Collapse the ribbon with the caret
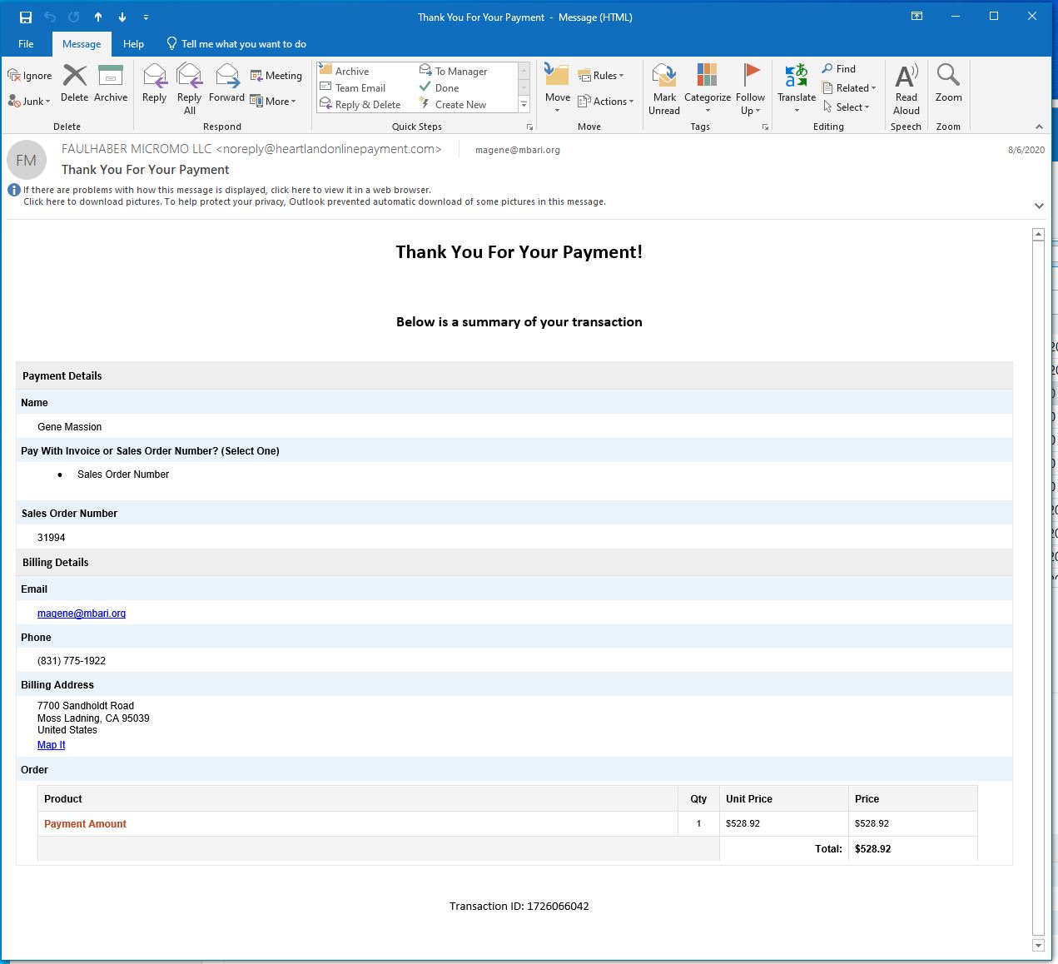Viewport: 1058px width, 964px height. tap(1039, 127)
